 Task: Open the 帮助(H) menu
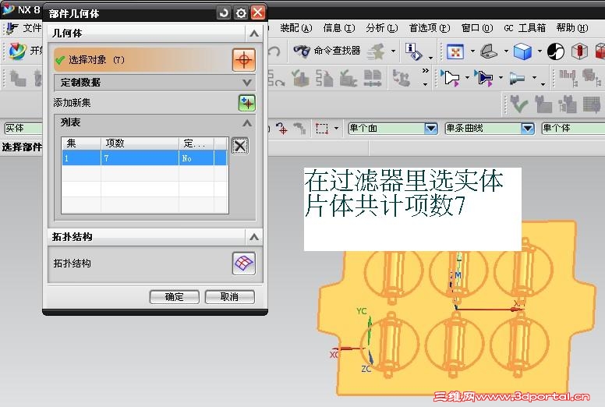572,28
